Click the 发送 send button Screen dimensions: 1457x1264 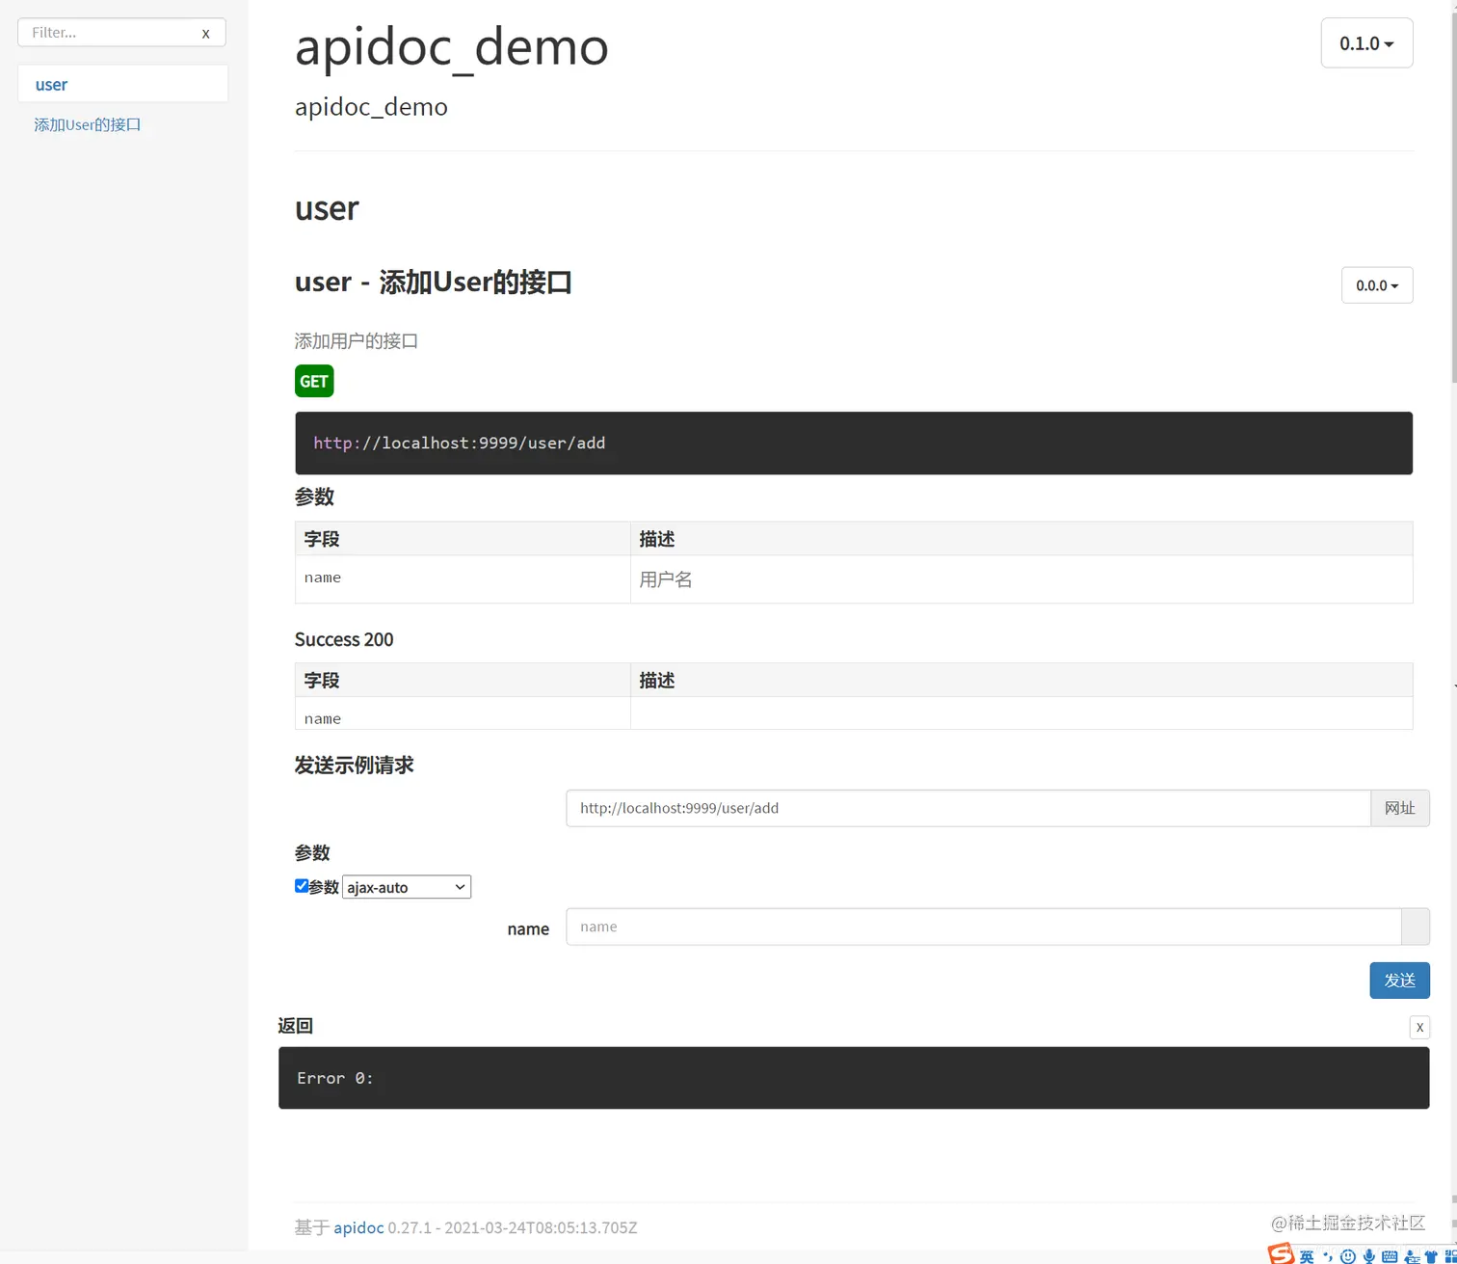1399,981
